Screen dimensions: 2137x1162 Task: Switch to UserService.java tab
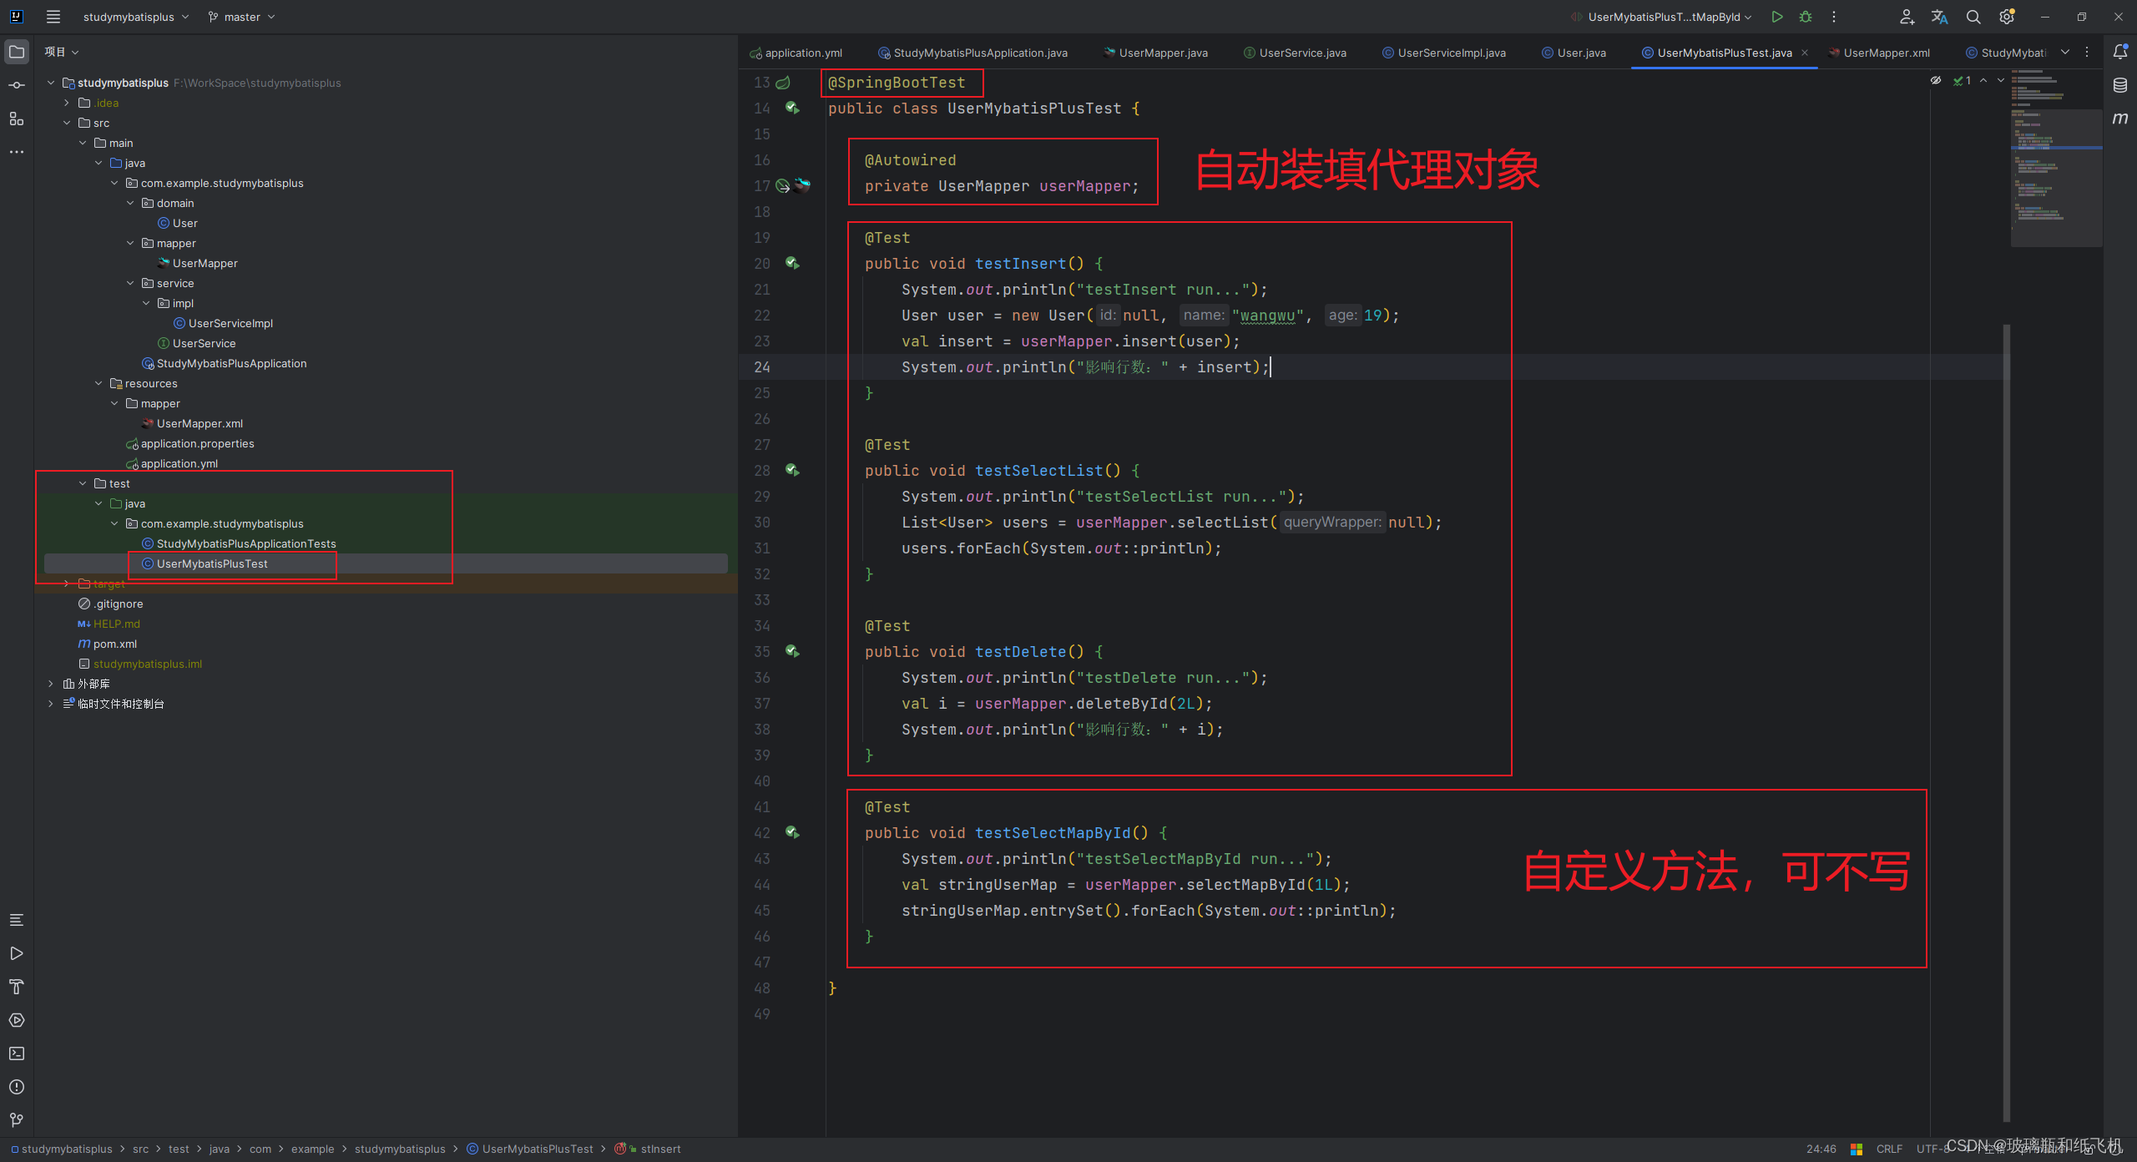[1295, 53]
